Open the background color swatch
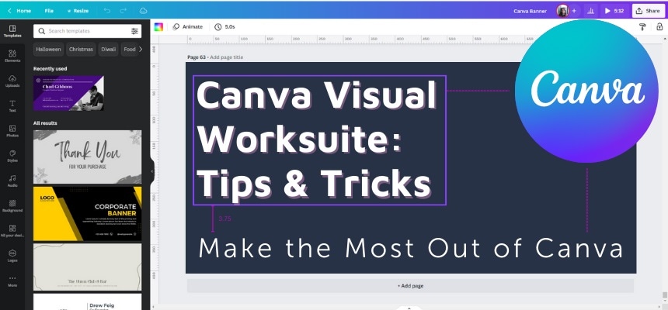This screenshot has width=668, height=310. point(158,27)
